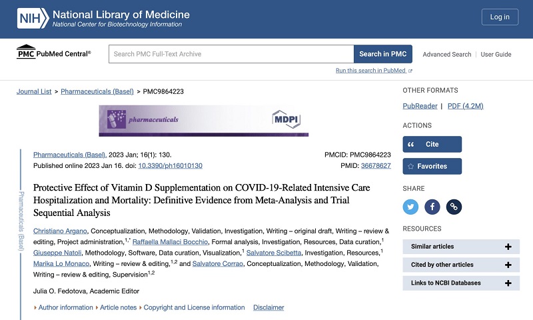Viewport: 533px width, 320px height.
Task: Click the Search in PMC button
Action: point(382,54)
